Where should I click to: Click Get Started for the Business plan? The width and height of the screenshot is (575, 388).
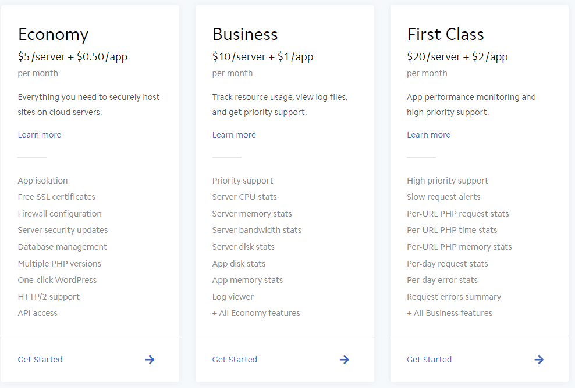[x=235, y=360]
